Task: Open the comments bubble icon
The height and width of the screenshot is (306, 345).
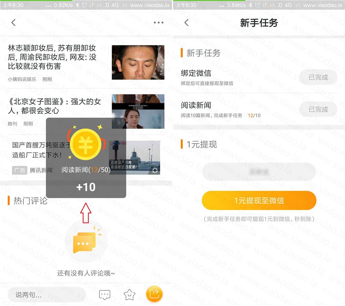Action: coord(105,295)
